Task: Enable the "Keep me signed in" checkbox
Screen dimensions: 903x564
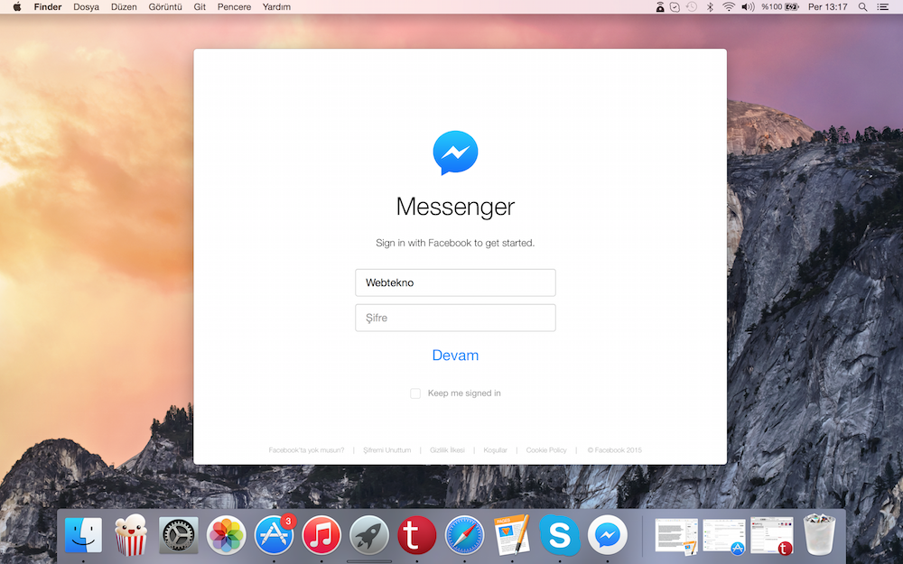Action: [415, 393]
